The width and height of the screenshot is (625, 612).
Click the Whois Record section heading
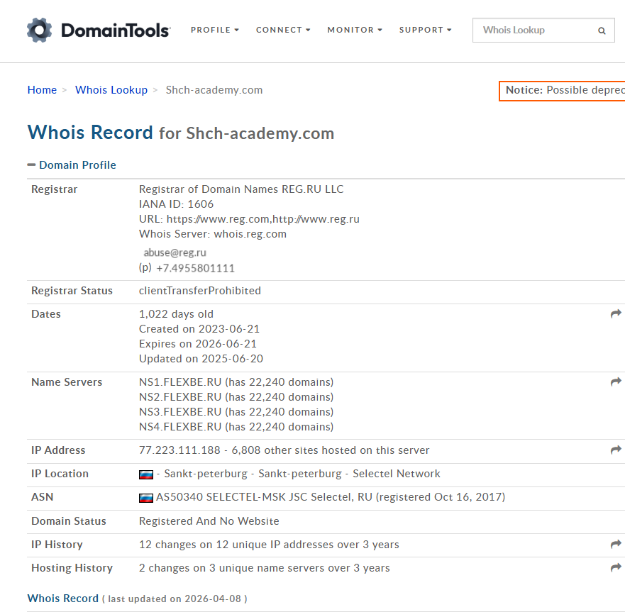(63, 598)
